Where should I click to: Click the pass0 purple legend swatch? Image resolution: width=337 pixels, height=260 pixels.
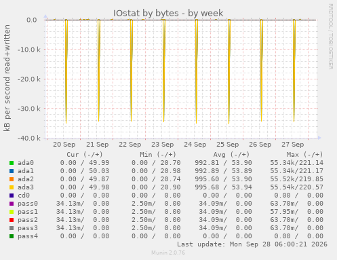(x=12, y=204)
